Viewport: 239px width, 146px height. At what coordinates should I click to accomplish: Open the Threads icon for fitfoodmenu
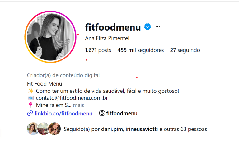tap(102, 113)
